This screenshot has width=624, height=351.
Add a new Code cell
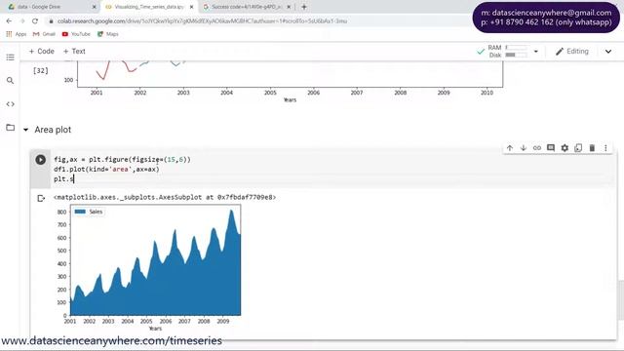point(41,52)
